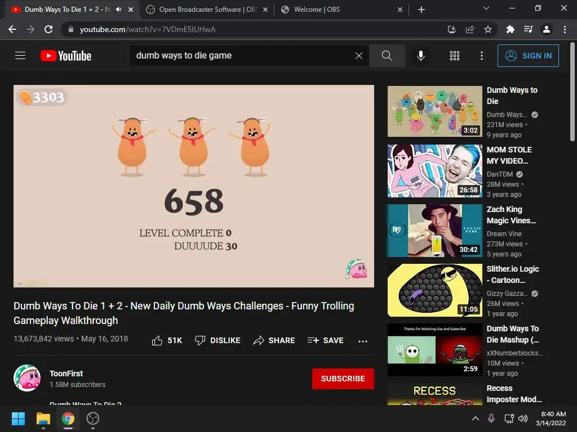Screen dimensions: 577x432
Task: Click the SIGN IN button
Action: (x=528, y=56)
